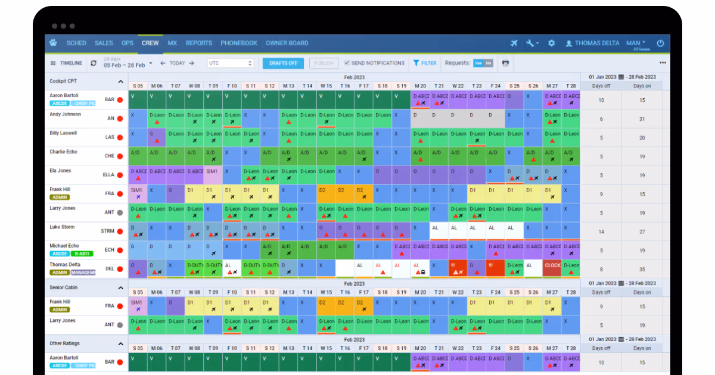The height and width of the screenshot is (375, 715).
Task: Switch to the CREW tab
Action: coord(150,43)
